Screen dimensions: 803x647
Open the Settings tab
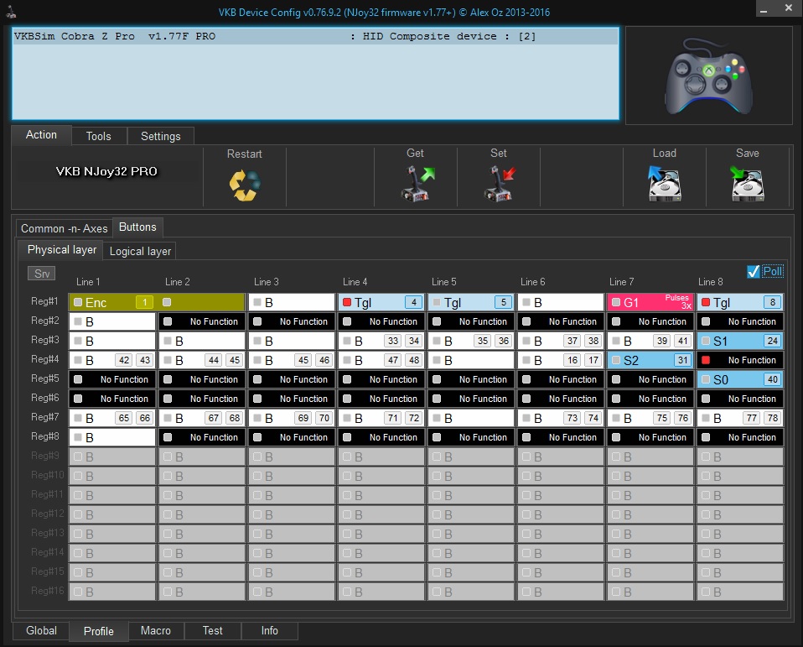click(161, 137)
